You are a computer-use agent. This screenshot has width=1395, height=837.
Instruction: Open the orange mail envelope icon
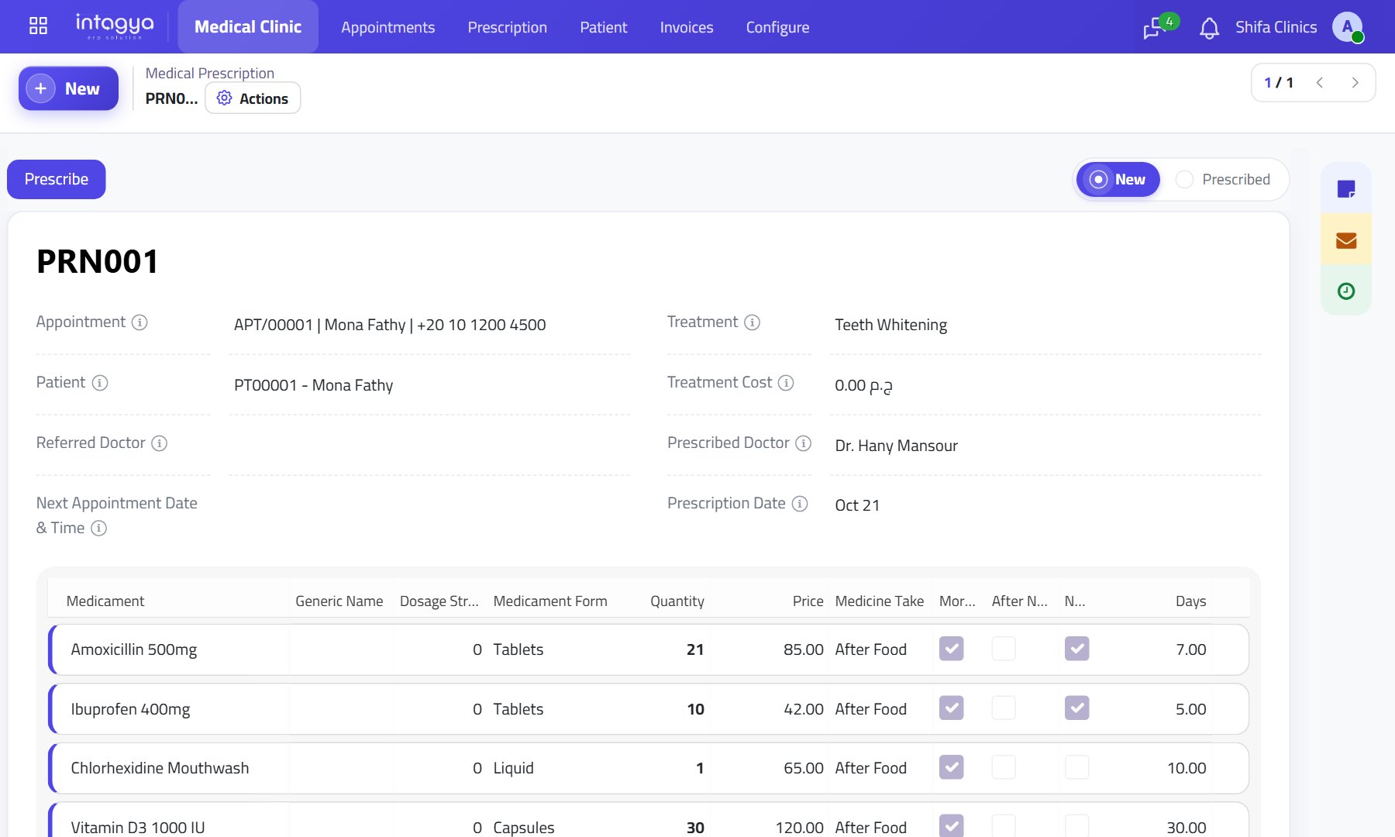coord(1346,240)
